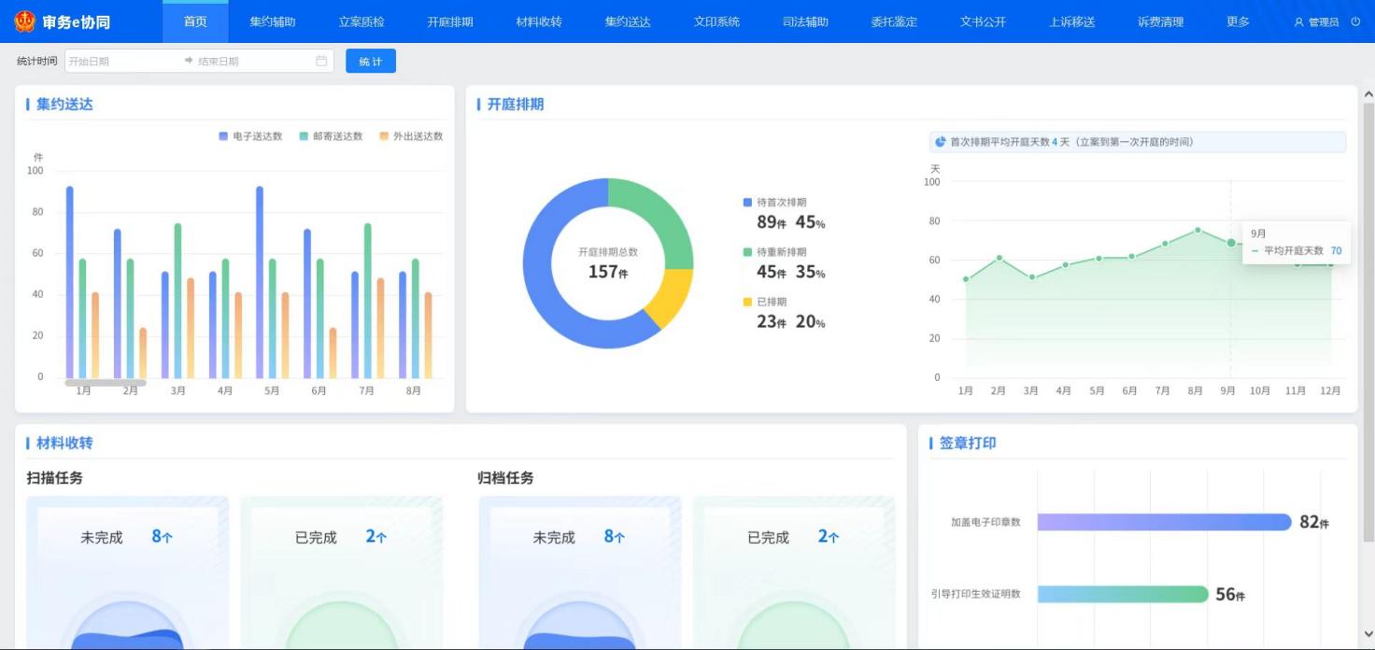1375x650 pixels.
Task: Click the yellow 已排期 donut segment
Action: click(674, 296)
